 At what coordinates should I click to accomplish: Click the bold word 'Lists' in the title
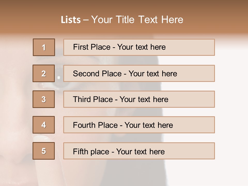pyautogui.click(x=71, y=20)
